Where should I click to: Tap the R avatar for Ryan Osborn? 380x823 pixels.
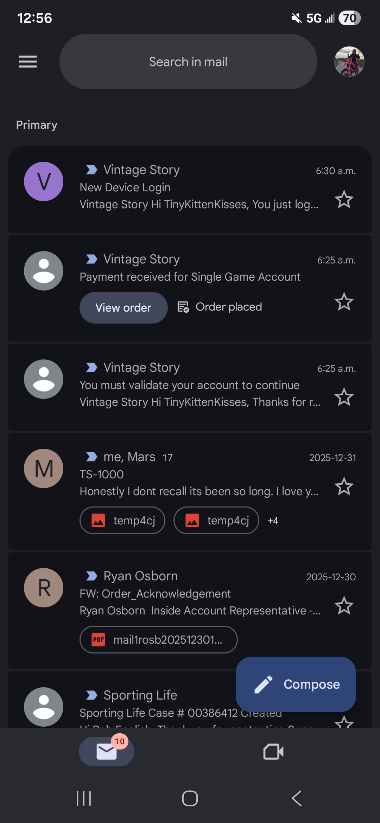(x=44, y=588)
